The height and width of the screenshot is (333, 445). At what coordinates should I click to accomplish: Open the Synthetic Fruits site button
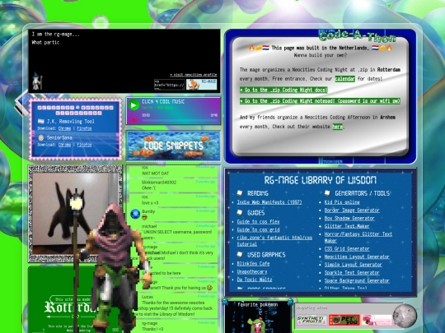311,320
